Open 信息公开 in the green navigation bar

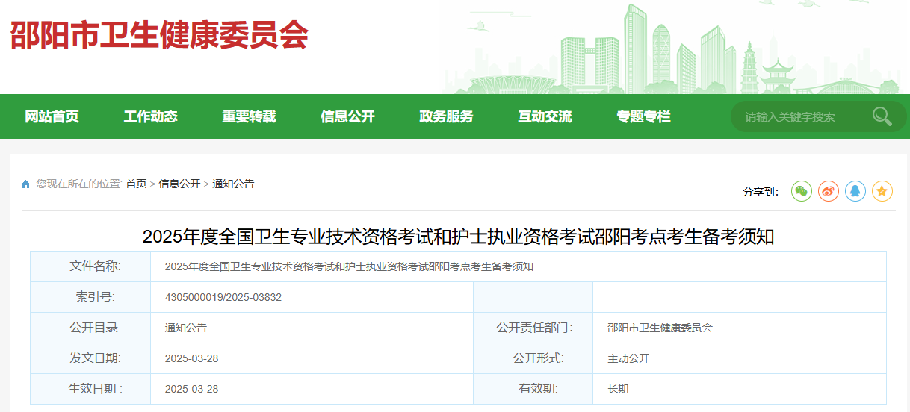click(x=347, y=116)
